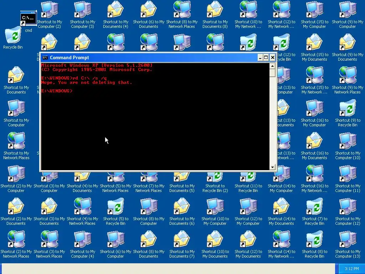The height and width of the screenshot is (274, 365).
Task: Select Shortcut (9) to My Documents icon
Action: coord(348,42)
